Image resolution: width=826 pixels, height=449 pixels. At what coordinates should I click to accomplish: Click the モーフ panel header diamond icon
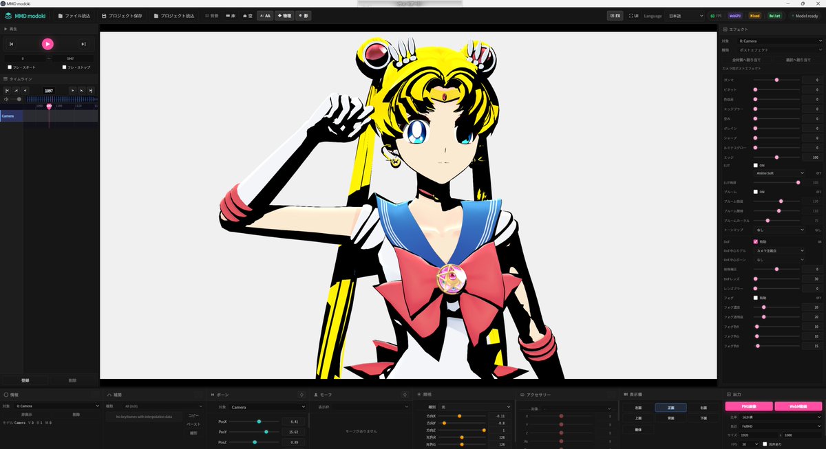click(405, 395)
